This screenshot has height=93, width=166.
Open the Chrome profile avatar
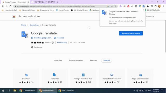coord(159,6)
